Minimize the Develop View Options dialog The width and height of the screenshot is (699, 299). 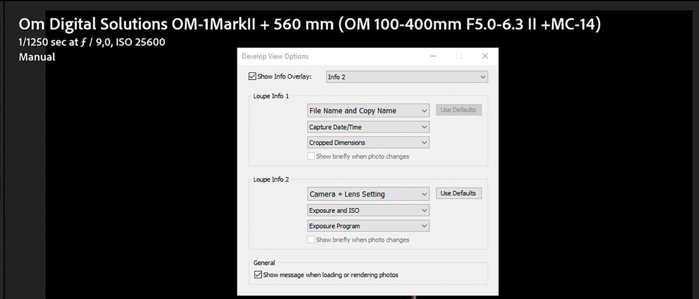[433, 56]
